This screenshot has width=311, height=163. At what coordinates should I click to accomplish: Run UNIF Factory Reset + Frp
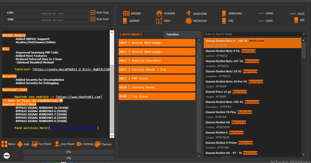(157, 70)
